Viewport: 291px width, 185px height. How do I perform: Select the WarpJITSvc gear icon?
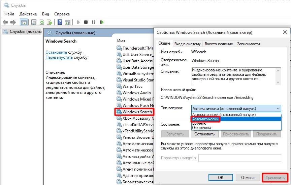point(119,86)
